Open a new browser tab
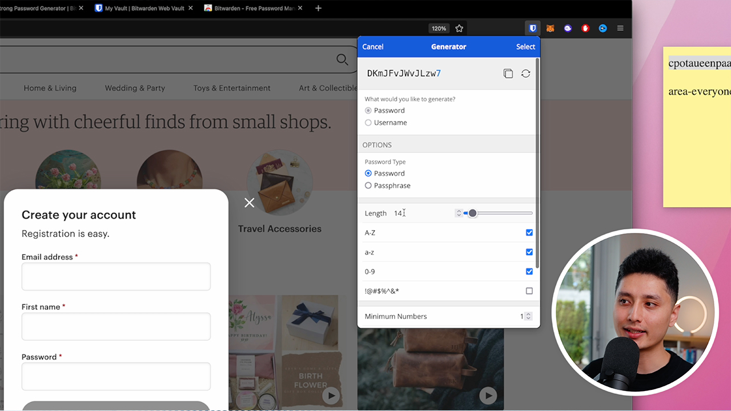The image size is (731, 411). coord(319,8)
